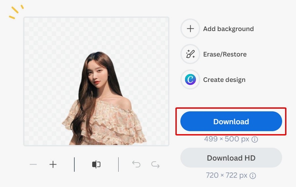This screenshot has height=187, width=296.
Task: Click the plus icon for Add background
Action: point(190,29)
